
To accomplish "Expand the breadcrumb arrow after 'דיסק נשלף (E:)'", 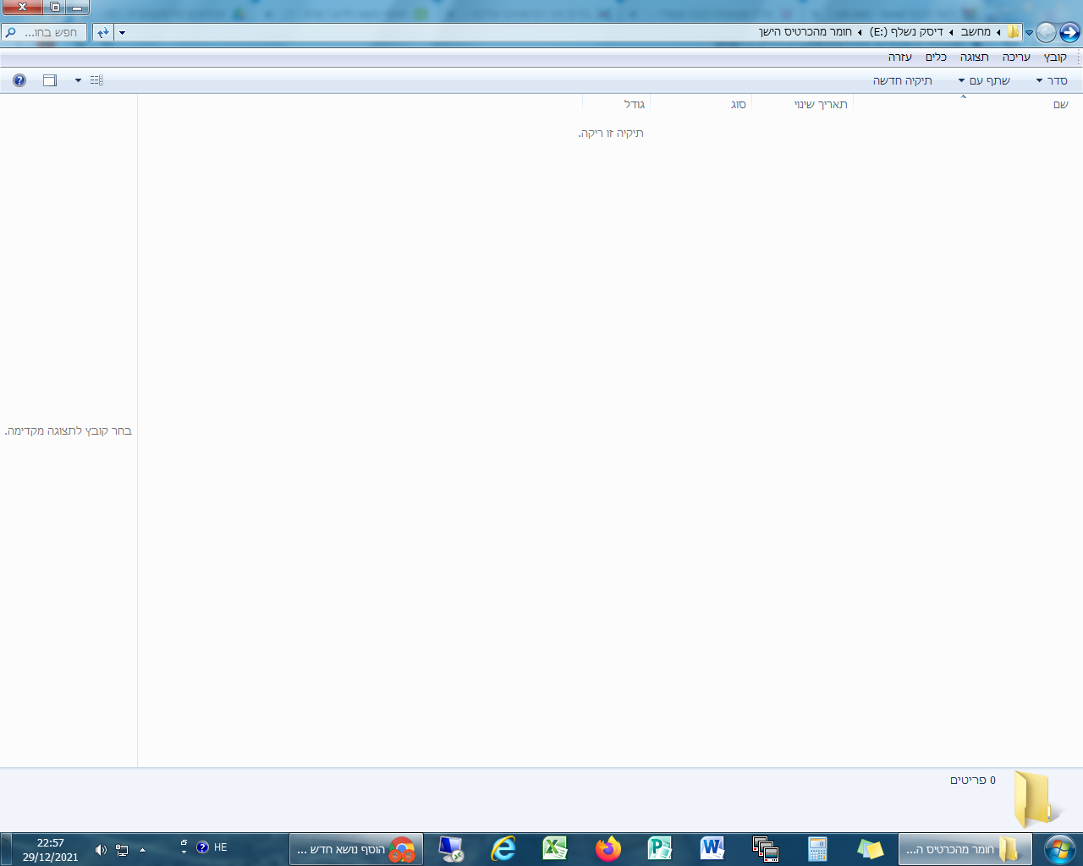I will (860, 32).
